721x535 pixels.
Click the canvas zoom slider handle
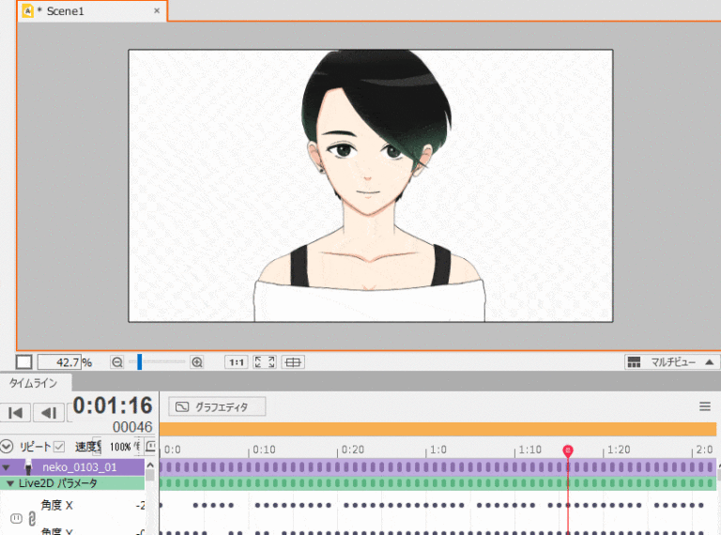click(140, 362)
